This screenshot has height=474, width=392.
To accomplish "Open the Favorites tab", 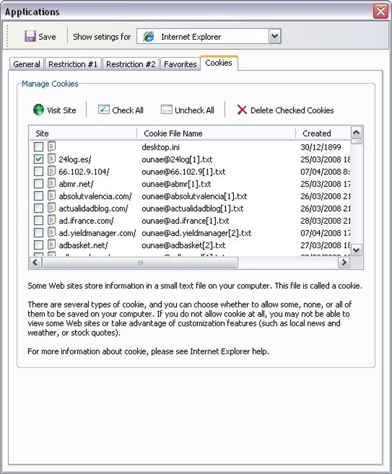I will click(x=180, y=64).
